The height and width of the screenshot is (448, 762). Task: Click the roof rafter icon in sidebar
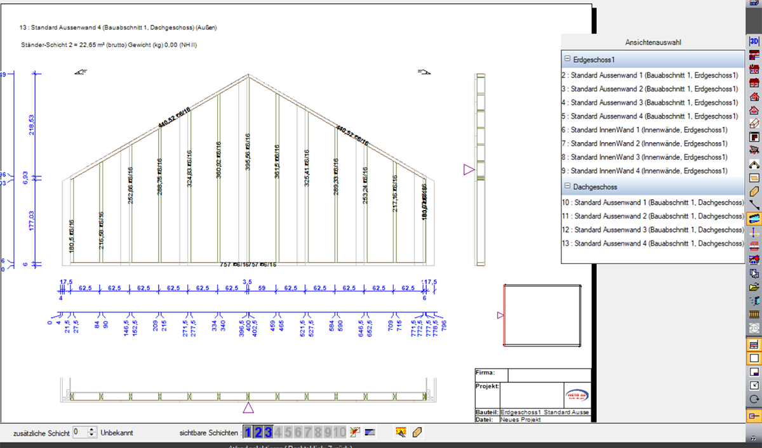point(754,164)
